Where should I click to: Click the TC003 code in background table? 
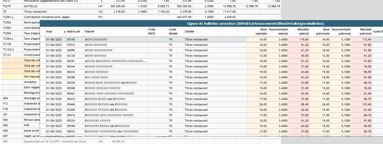coord(7,28)
